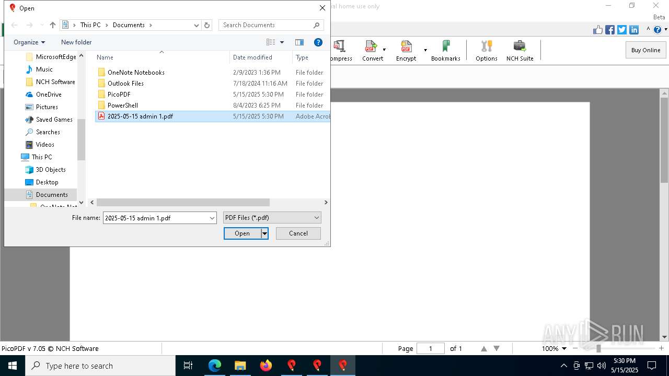This screenshot has height=376, width=669.
Task: Select file 2025-05-15 admin 1.pdf
Action: (213, 116)
